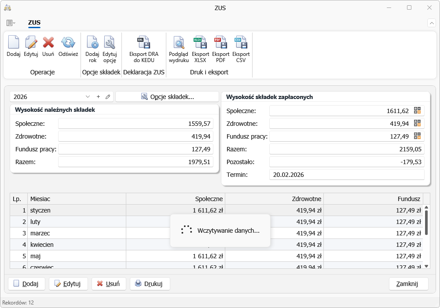This screenshot has width=440, height=308.
Task: Collapse the ribbon with the chevron
Action: point(432,23)
